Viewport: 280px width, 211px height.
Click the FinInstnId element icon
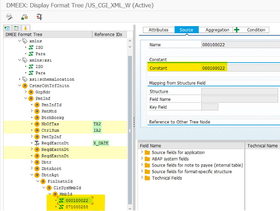(43, 181)
